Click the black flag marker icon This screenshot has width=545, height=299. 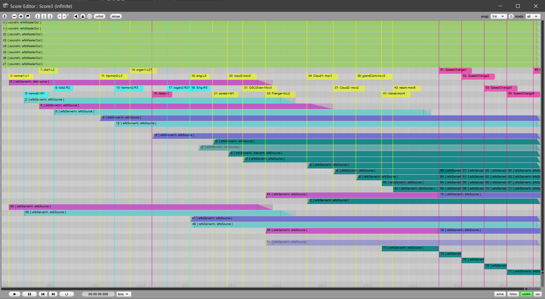28,16
